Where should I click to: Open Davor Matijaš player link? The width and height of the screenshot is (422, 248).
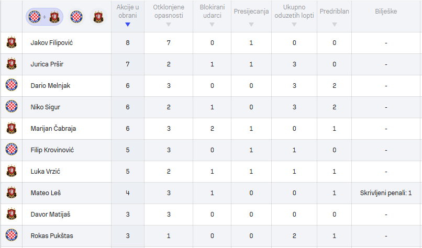pyautogui.click(x=50, y=215)
